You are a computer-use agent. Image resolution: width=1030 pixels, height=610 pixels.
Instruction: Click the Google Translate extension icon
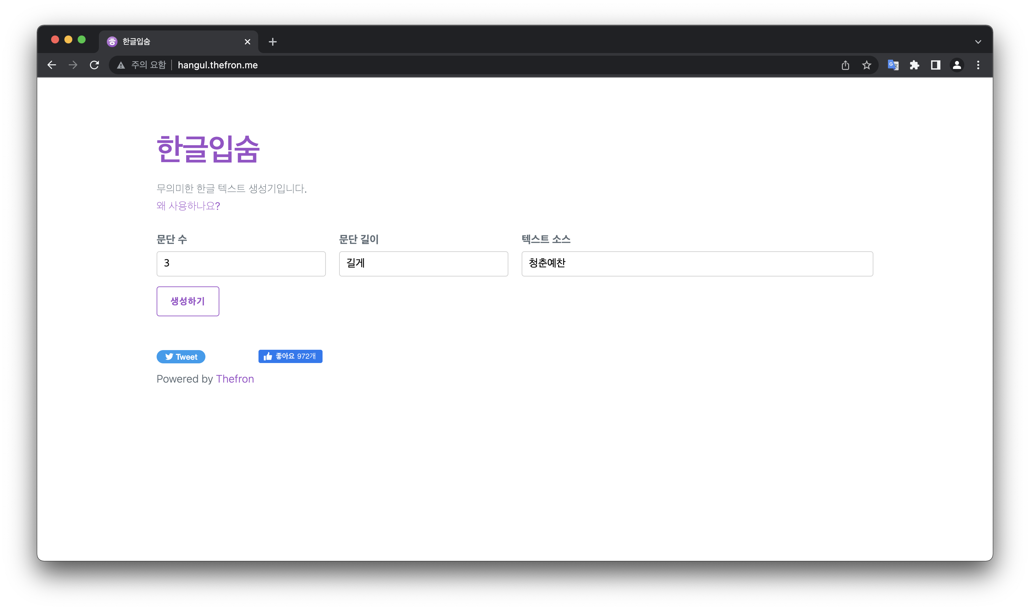[x=893, y=65]
